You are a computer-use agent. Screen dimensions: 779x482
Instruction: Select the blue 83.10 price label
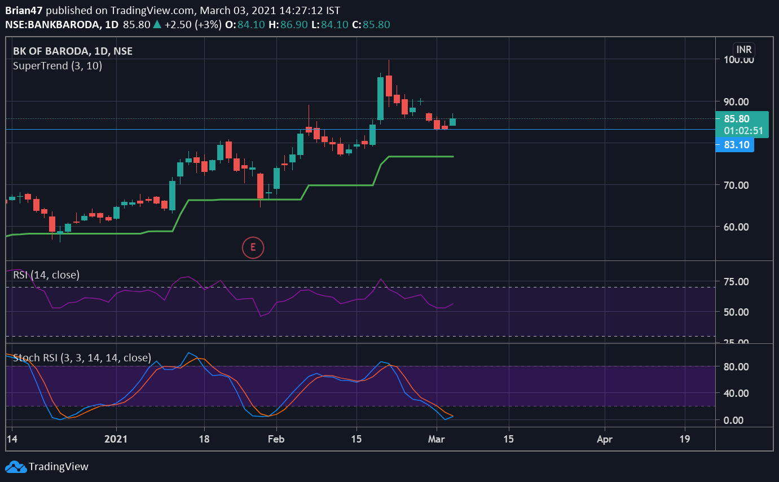tap(734, 145)
